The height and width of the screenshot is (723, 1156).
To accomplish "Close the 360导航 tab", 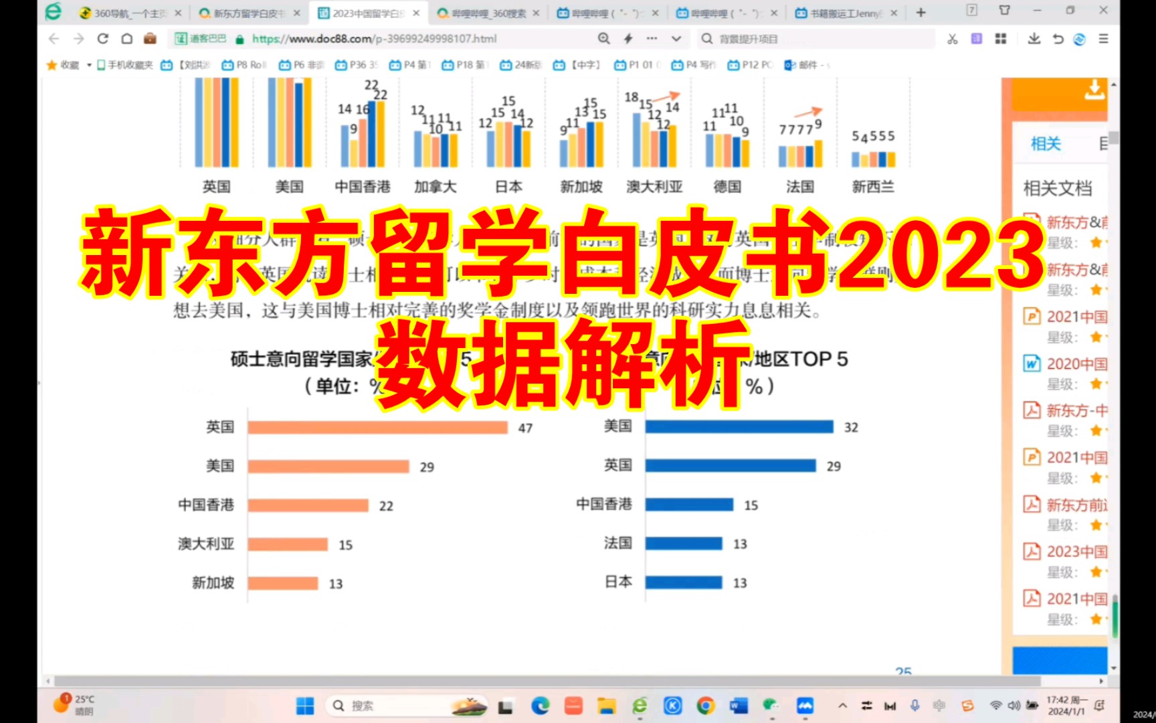I will [178, 13].
